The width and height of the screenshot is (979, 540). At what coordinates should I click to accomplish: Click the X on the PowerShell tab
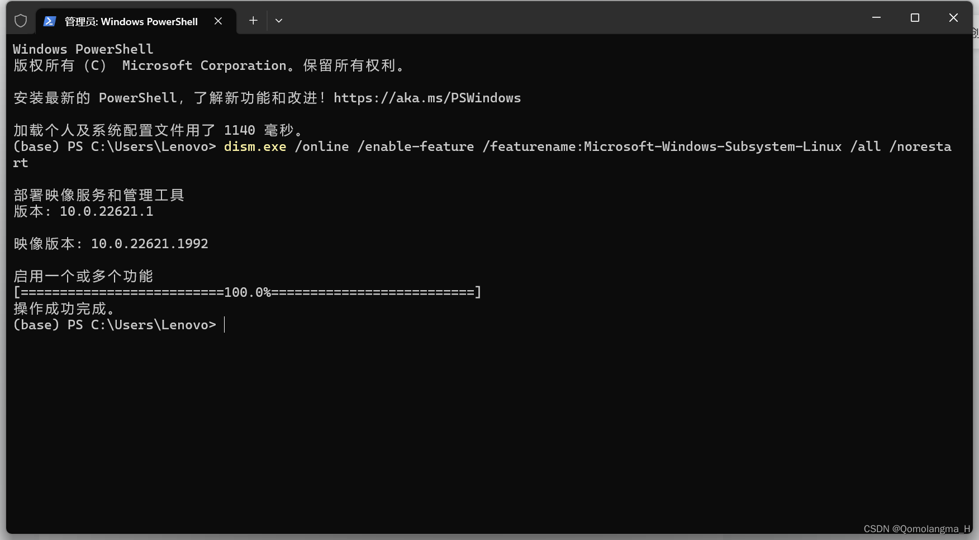218,21
